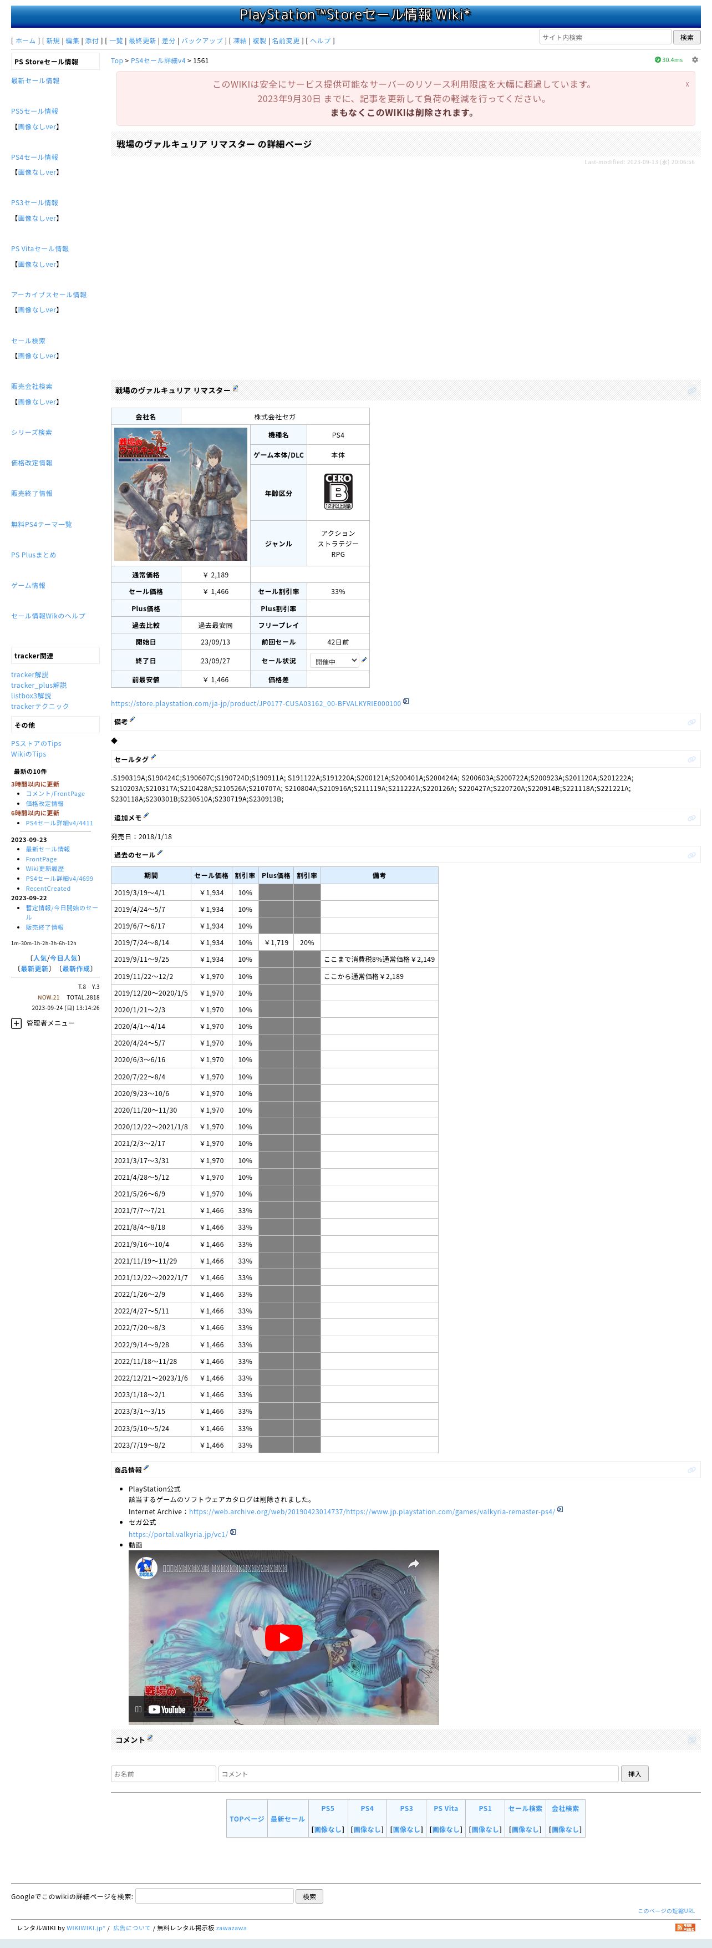This screenshot has width=712, height=1948.
Task: Open 販売会社検索 sidebar link
Action: click(32, 387)
